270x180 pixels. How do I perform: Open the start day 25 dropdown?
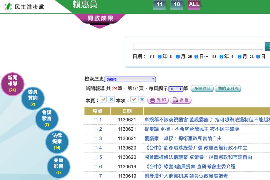click(192, 57)
